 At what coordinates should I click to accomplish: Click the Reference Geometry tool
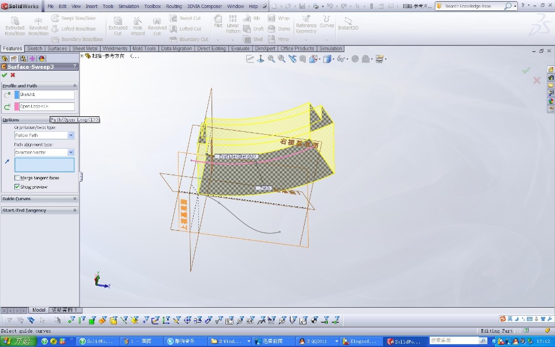(x=306, y=24)
